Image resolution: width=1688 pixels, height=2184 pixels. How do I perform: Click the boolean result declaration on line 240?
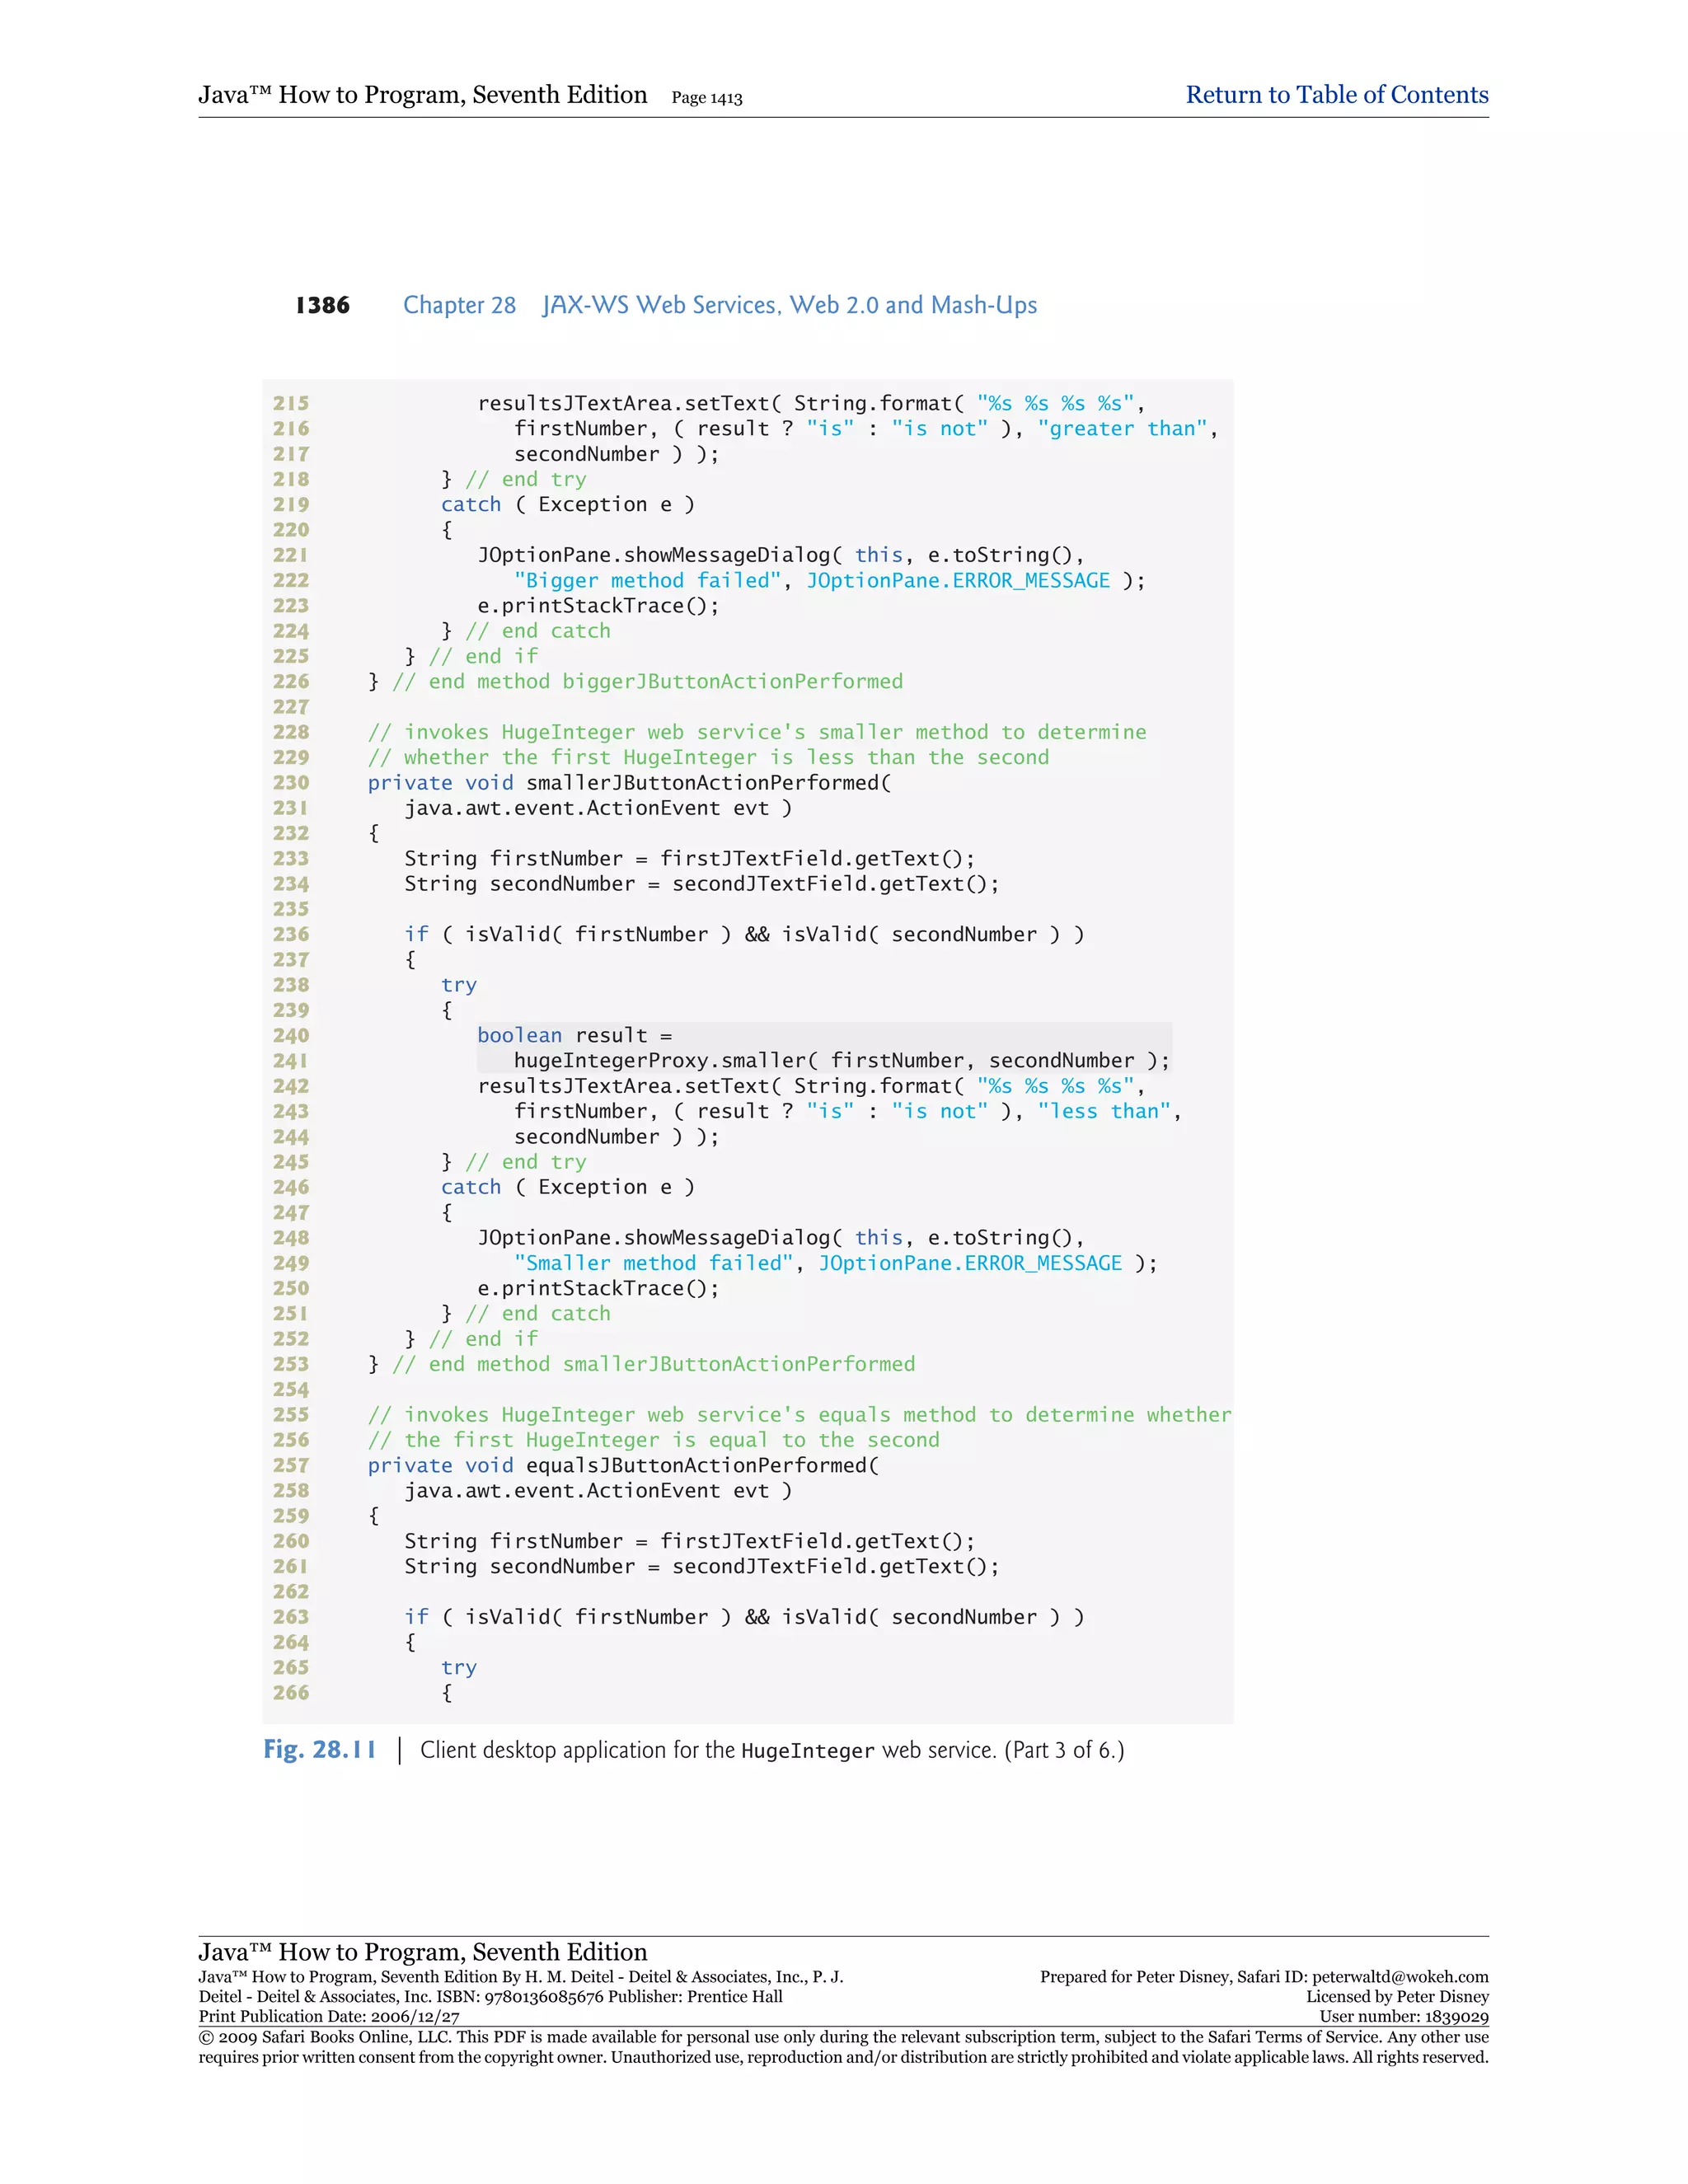coord(574,1035)
